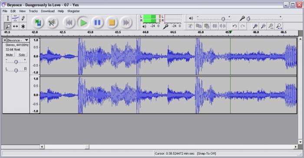This screenshot has height=158, width=304.
Task: Mute the Beyonce track
Action: point(9,55)
